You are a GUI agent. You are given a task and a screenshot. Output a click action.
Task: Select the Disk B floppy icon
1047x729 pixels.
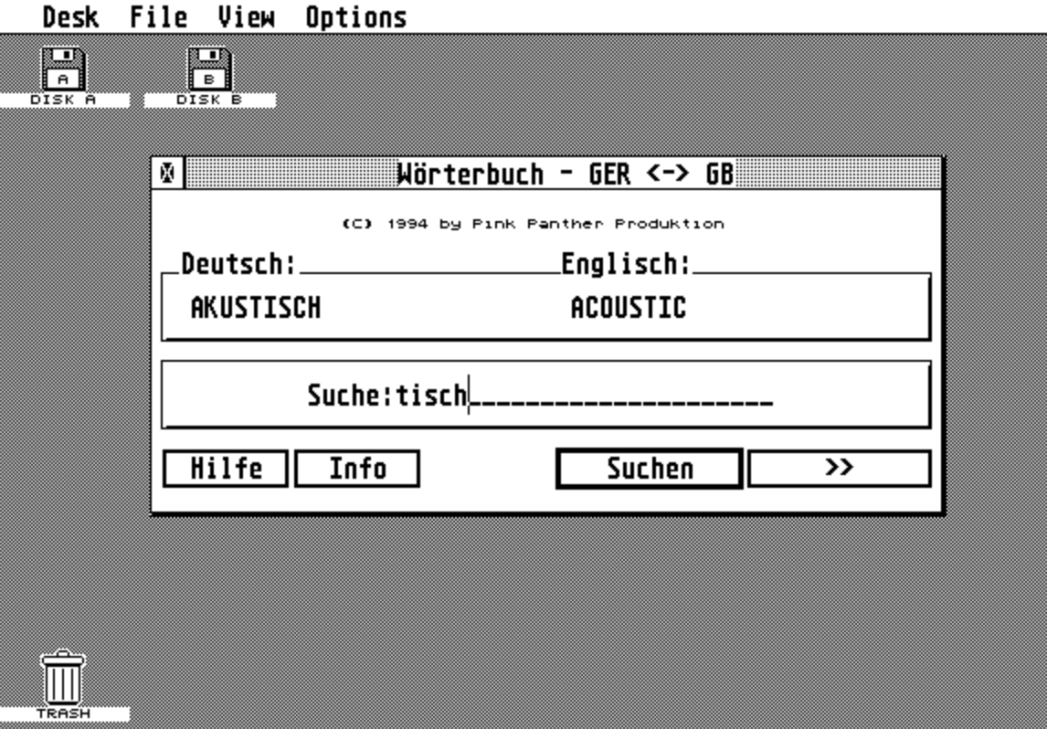[210, 69]
